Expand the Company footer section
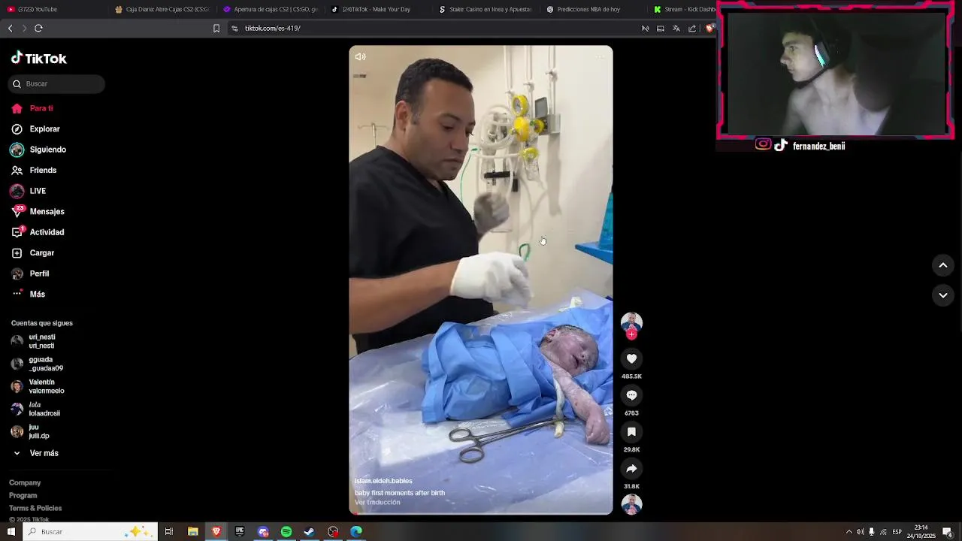The height and width of the screenshot is (541, 962). tap(25, 483)
